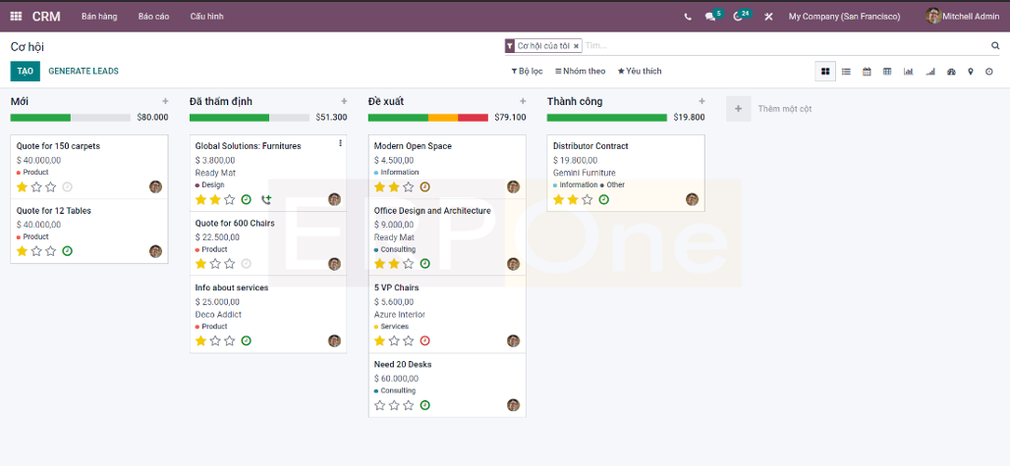The image size is (1010, 466).
Task: Open the Nhóm theo group-by dropdown
Action: (x=581, y=72)
